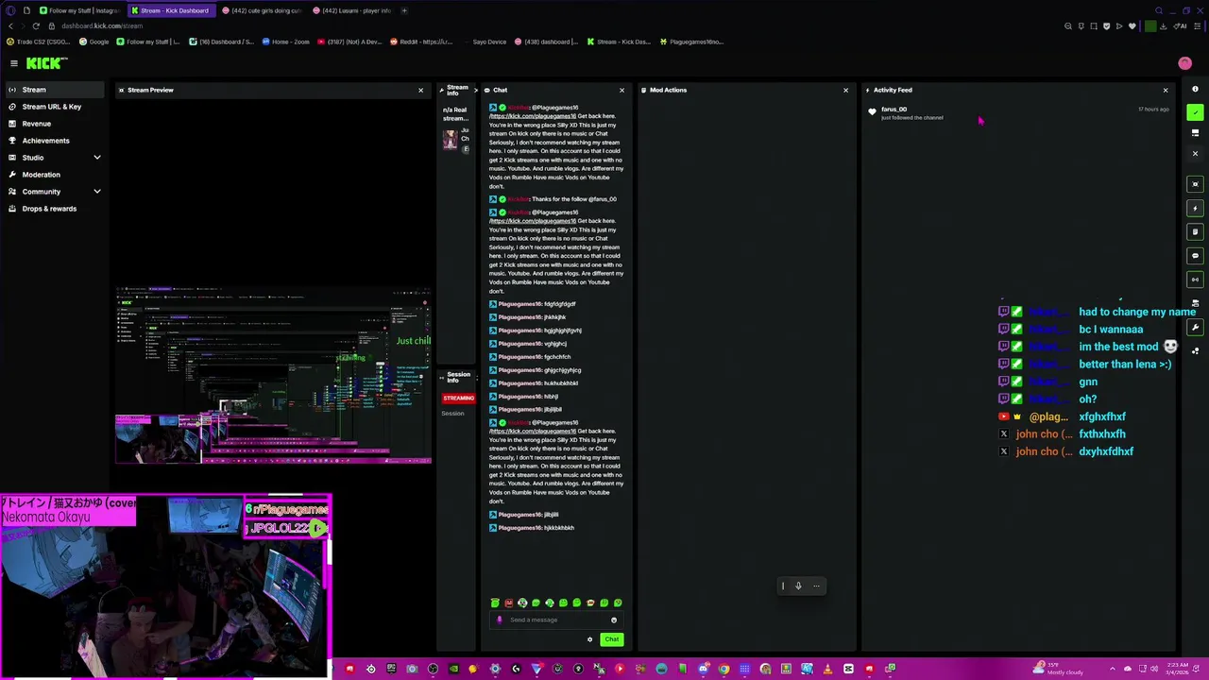Click the wrench icon in right sidebar
The width and height of the screenshot is (1209, 680).
(x=1195, y=328)
